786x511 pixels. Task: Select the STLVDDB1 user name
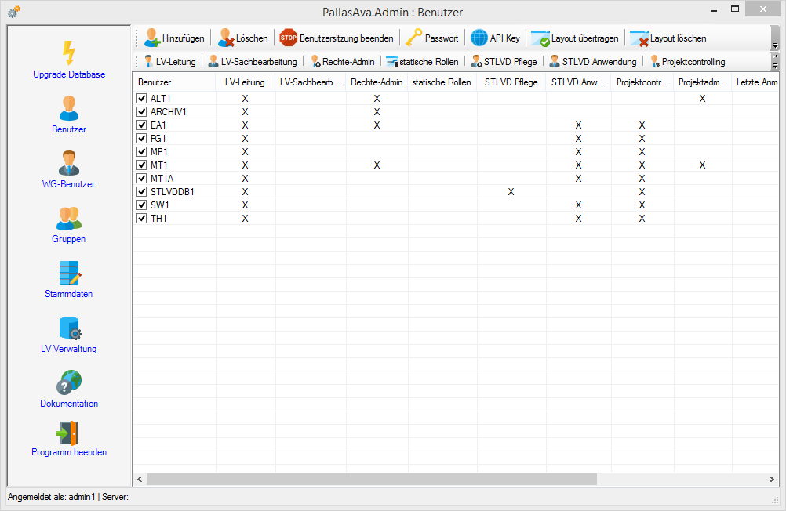pos(173,192)
